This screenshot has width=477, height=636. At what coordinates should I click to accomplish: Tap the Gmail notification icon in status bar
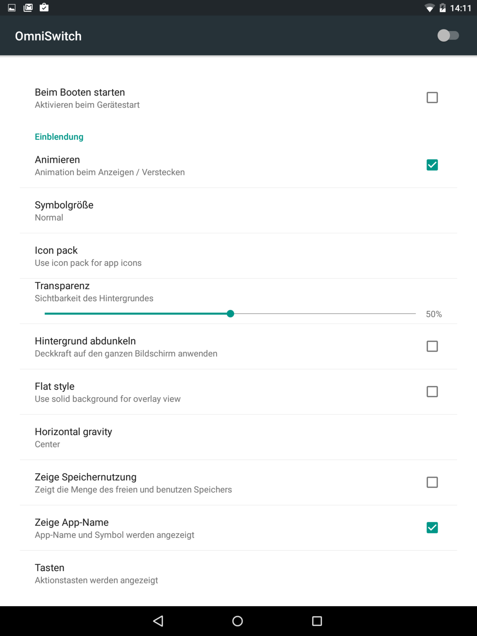pyautogui.click(x=28, y=8)
